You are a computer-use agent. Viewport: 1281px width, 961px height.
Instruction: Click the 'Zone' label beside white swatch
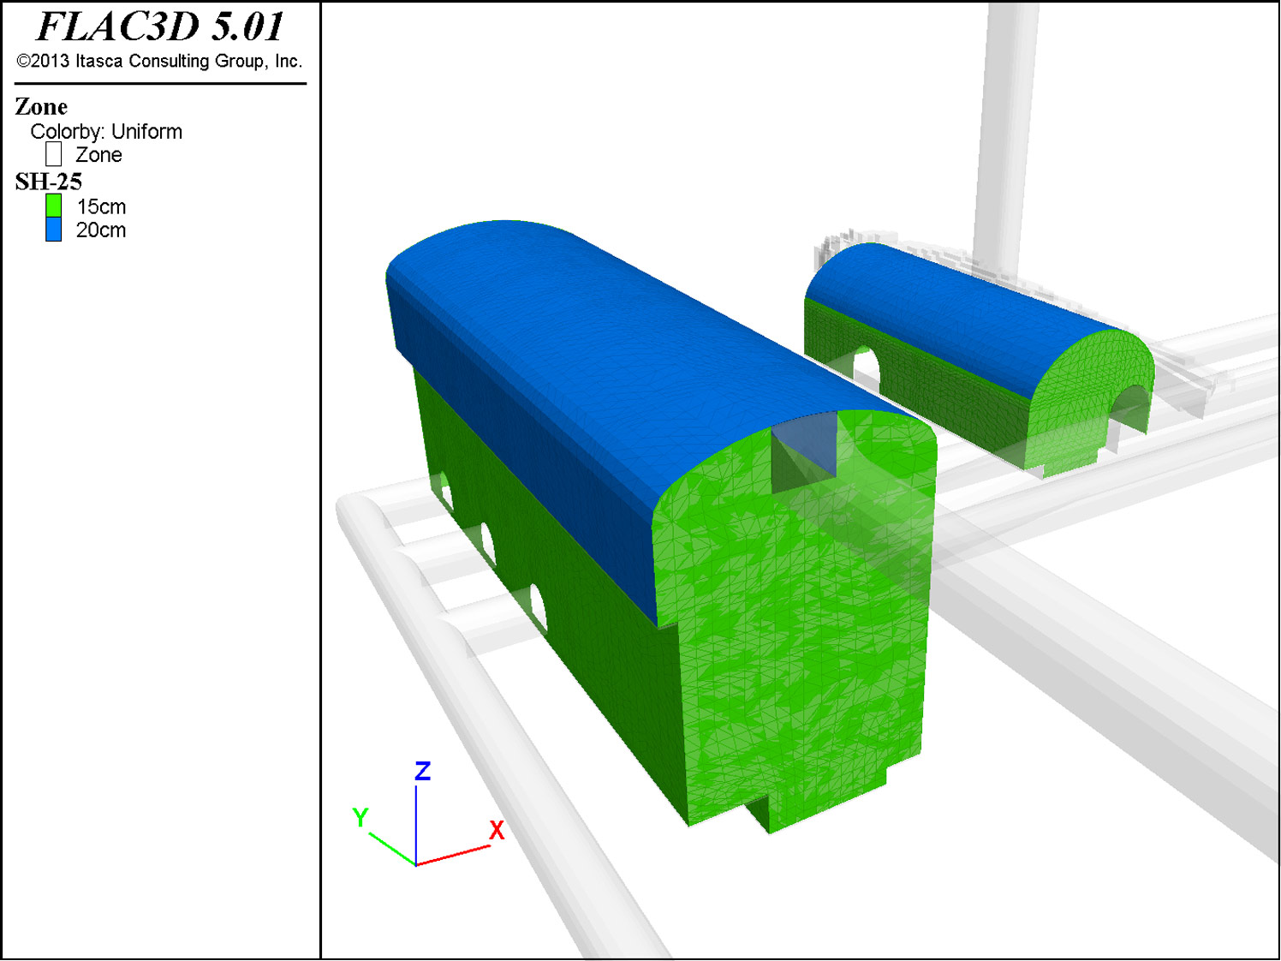[98, 155]
